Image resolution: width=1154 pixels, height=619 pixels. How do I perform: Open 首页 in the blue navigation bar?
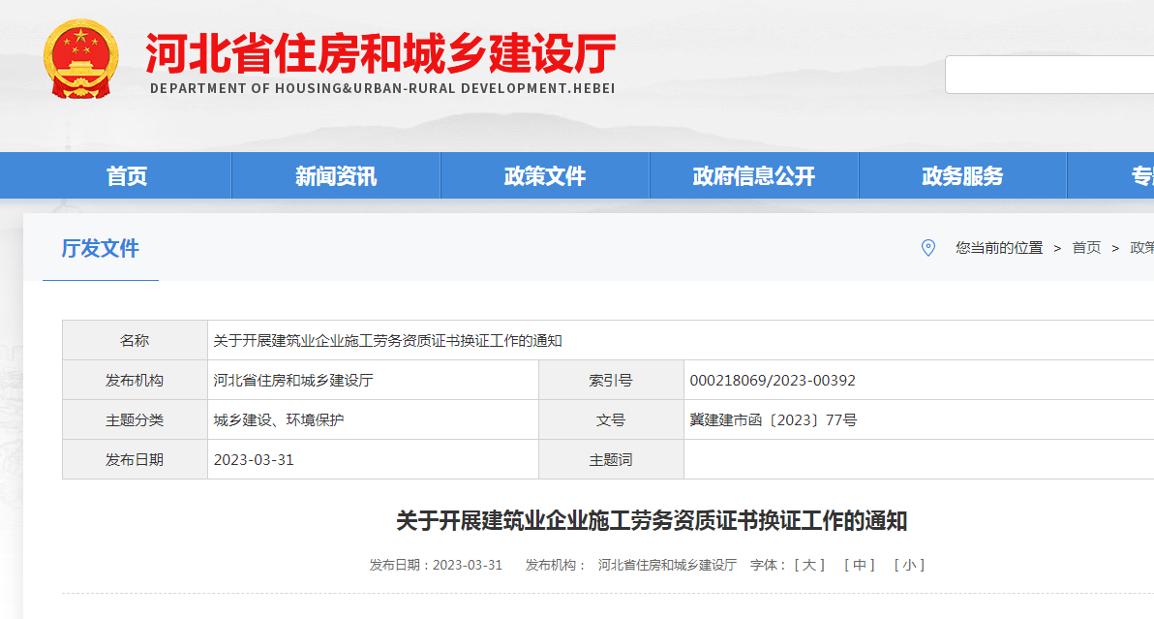tap(127, 176)
